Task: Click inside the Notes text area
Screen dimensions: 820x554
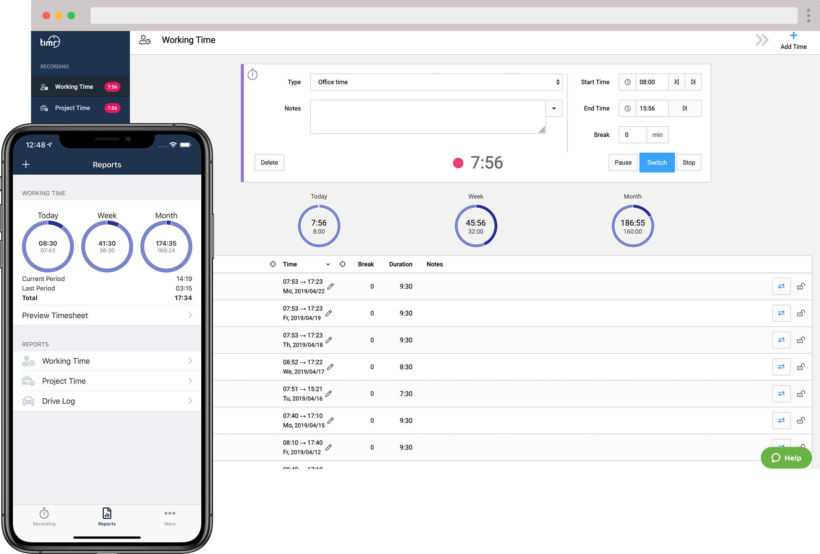Action: (x=428, y=117)
